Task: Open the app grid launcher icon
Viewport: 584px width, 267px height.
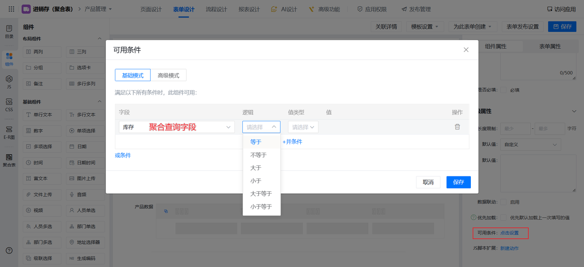Action: pyautogui.click(x=11, y=9)
